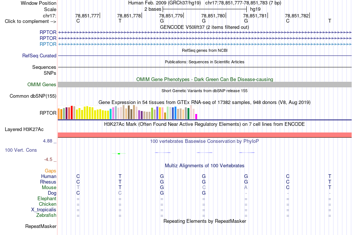Select the light blue RPTOR transcript label
Viewport: 352px width, 235px height.
pos(48,44)
